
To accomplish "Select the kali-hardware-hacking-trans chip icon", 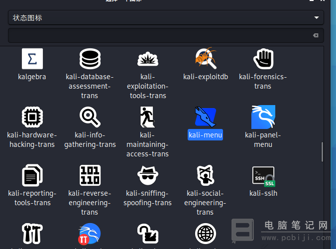I will (x=32, y=117).
